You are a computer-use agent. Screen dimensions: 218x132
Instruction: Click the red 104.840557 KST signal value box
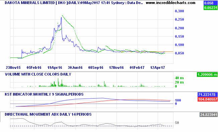pos(207,99)
